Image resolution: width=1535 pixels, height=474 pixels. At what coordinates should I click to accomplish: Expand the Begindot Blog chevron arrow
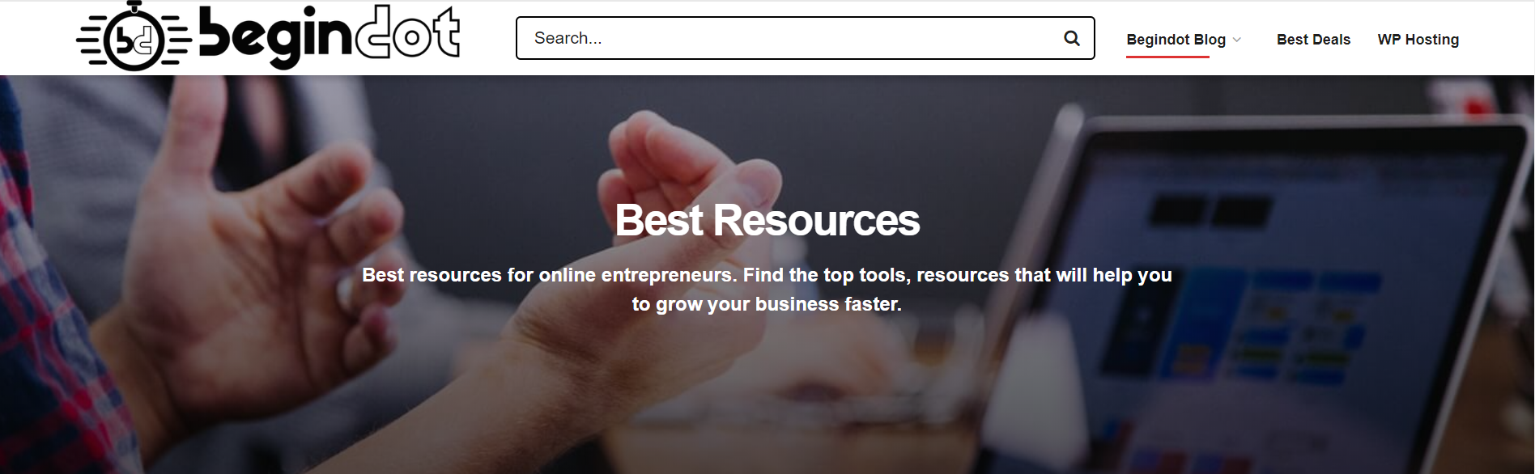pyautogui.click(x=1237, y=40)
